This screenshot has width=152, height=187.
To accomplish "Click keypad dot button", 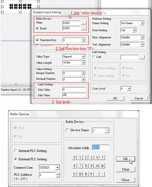I will (97, 174).
